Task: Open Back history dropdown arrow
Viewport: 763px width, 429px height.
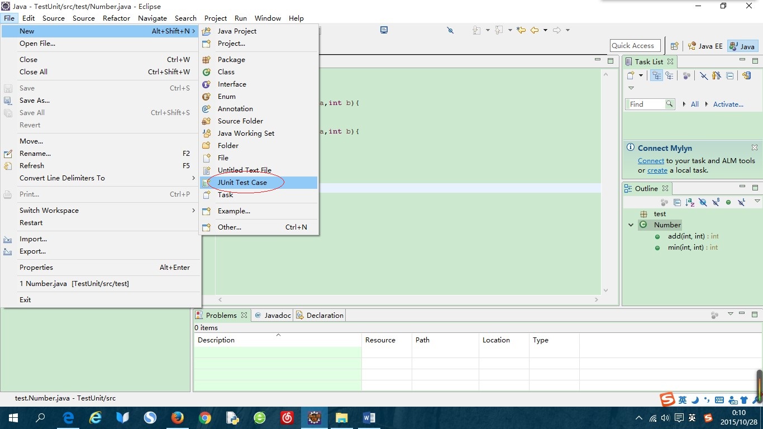Action: (x=545, y=30)
